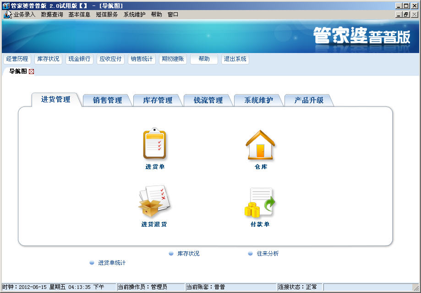Image resolution: width=421 pixels, height=293 pixels.
Task: Click the app icon left of 业务录入 menu
Action: (x=7, y=15)
